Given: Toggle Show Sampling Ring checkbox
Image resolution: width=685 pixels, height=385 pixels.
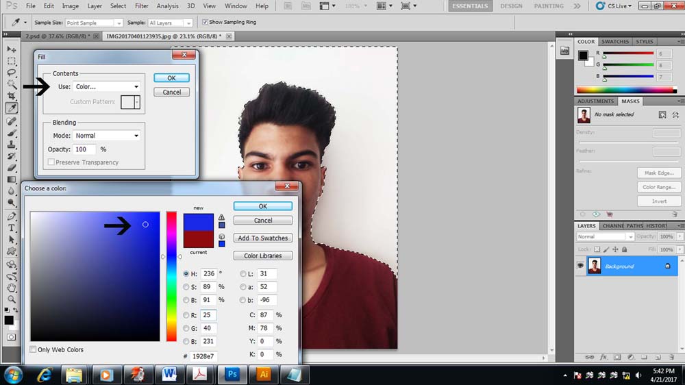Looking at the screenshot, I should [x=205, y=22].
